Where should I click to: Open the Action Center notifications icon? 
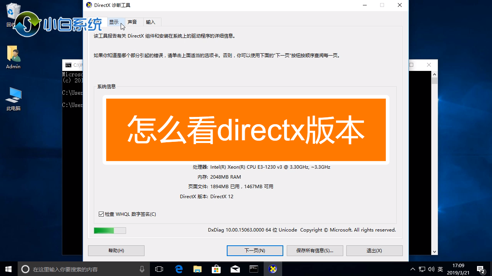pyautogui.click(x=481, y=269)
